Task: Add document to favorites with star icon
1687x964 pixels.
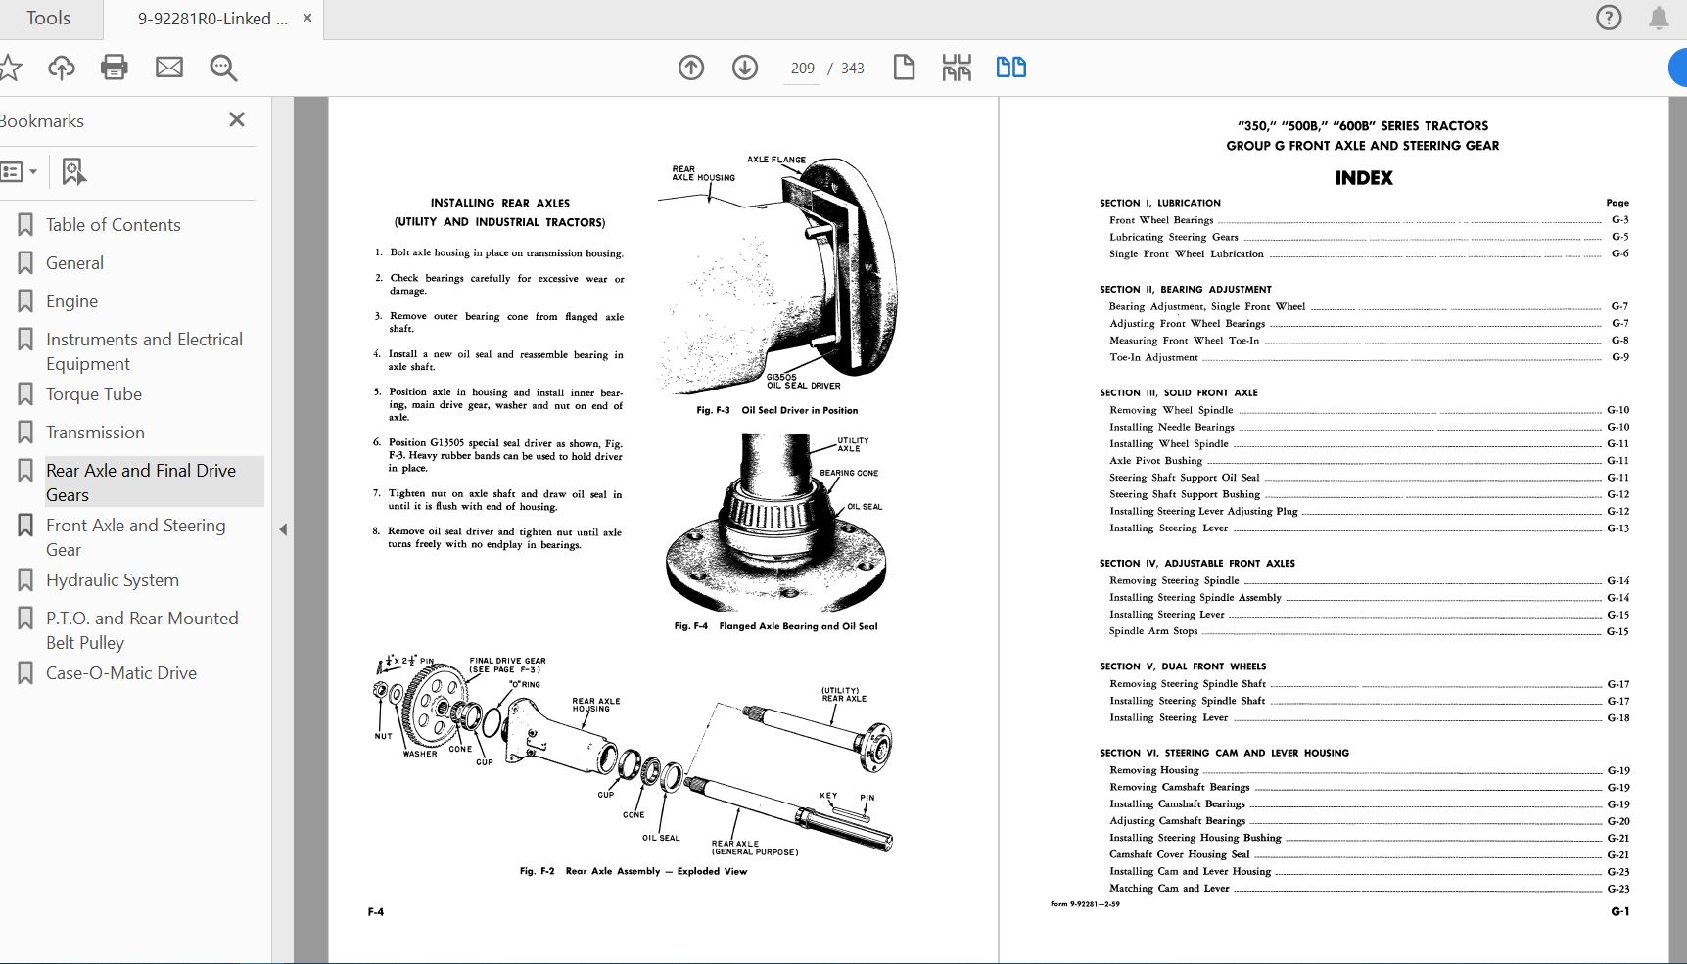Action: coord(10,68)
